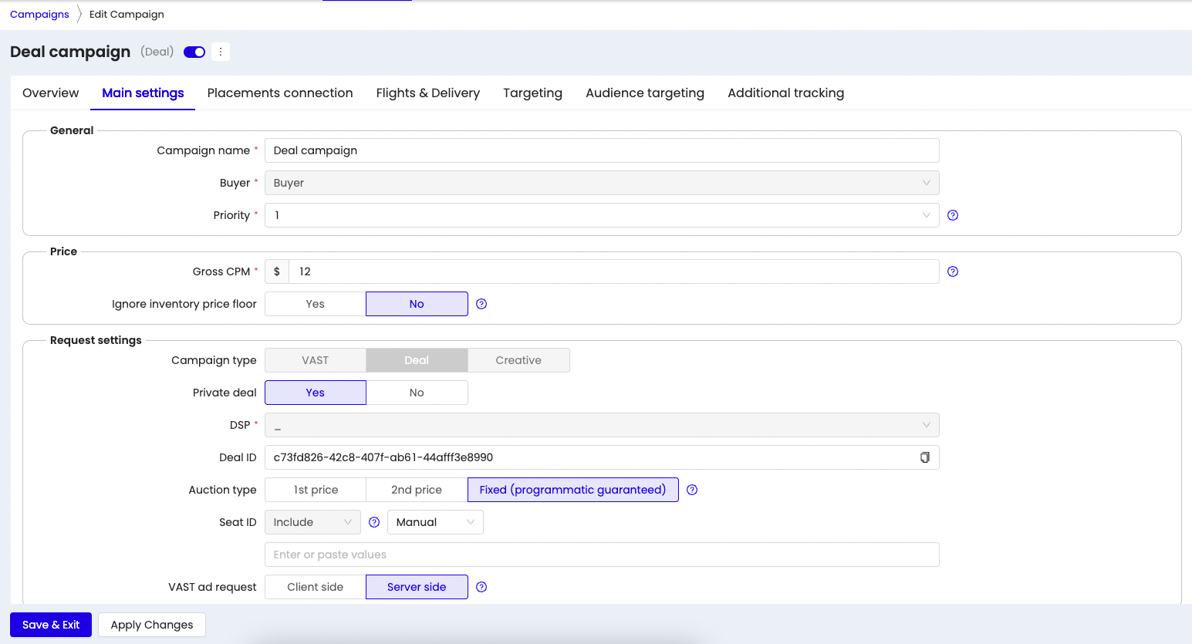Open the Seat ID Include dropdown
1192x644 pixels.
tap(312, 522)
